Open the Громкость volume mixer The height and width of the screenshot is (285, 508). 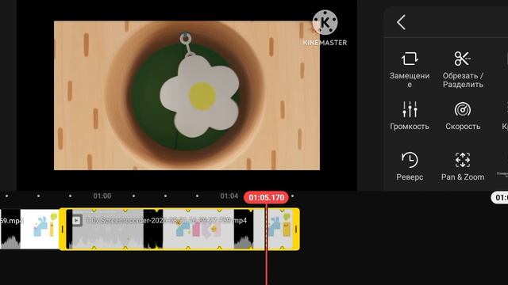(410, 116)
